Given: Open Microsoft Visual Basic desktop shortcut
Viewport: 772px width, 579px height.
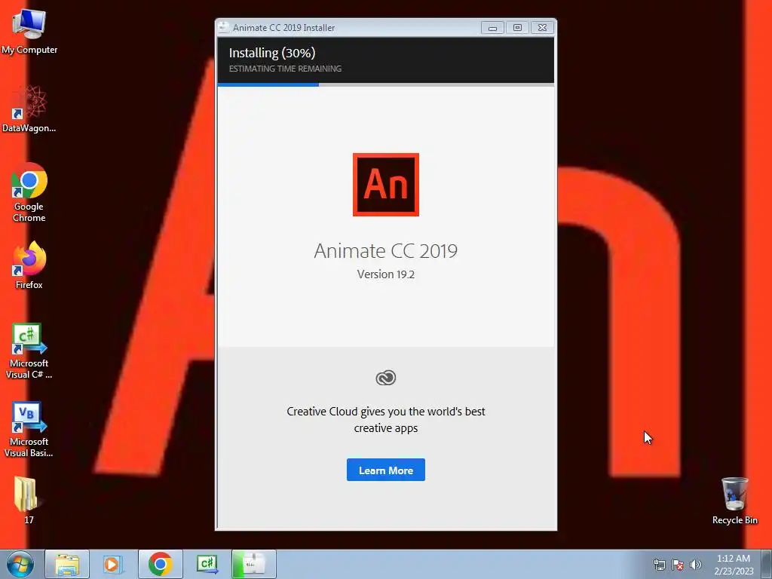Looking at the screenshot, I should pyautogui.click(x=29, y=430).
